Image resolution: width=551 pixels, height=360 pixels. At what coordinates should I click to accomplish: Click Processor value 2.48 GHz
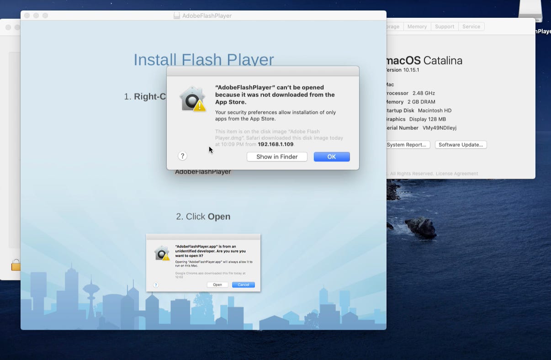[x=424, y=93]
